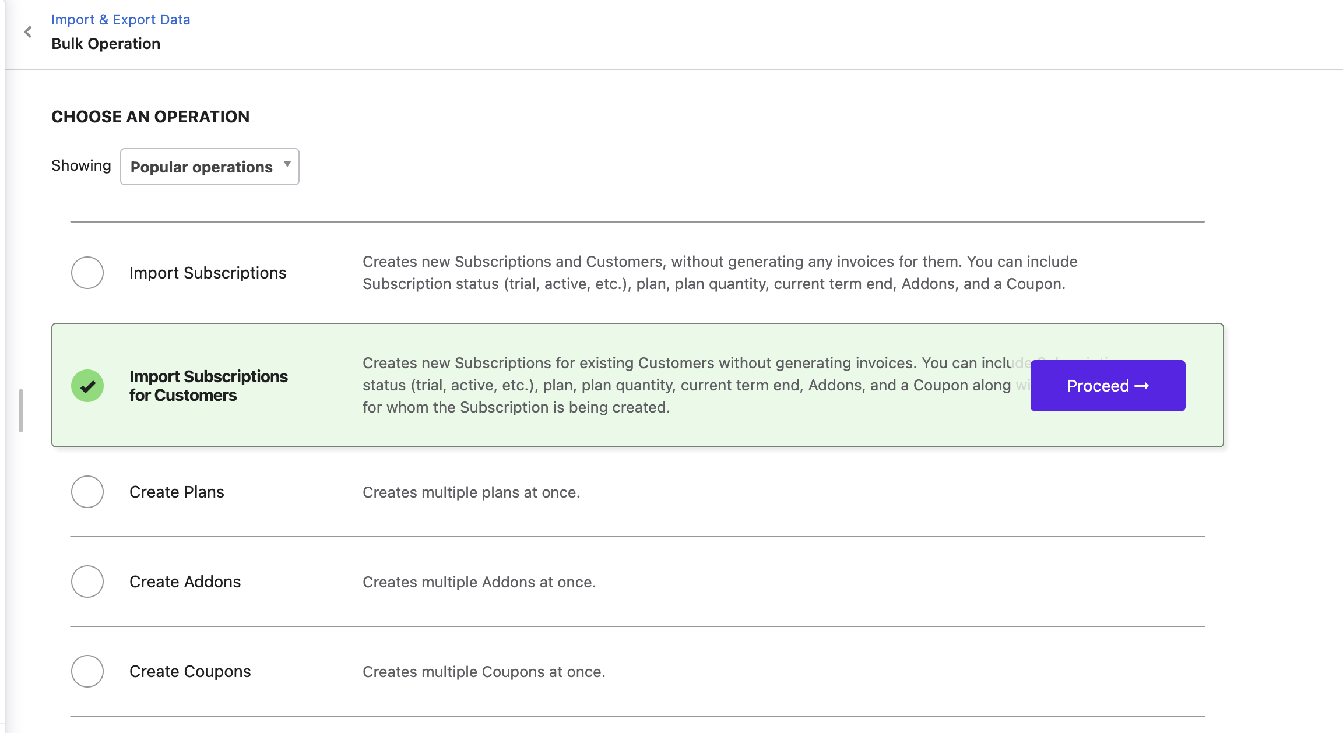1343x733 pixels.
Task: Select the Create Plans radio button
Action: 87,492
